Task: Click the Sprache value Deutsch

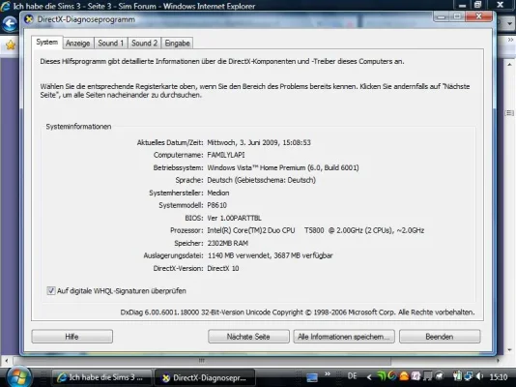Action: 261,180
